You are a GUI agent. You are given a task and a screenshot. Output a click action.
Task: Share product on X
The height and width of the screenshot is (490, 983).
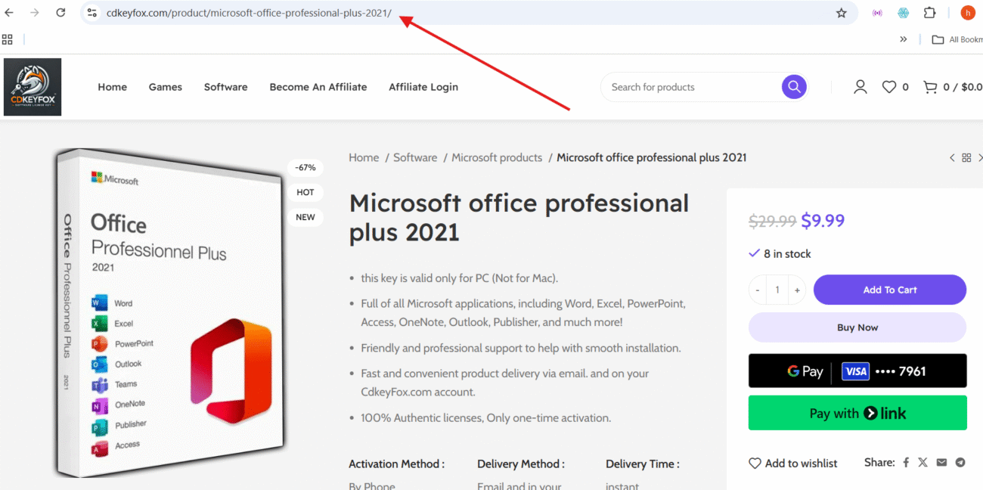click(x=923, y=463)
